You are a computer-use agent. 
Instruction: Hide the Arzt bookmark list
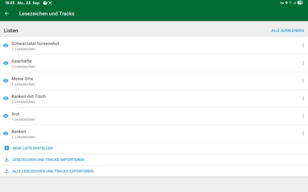[6, 116]
